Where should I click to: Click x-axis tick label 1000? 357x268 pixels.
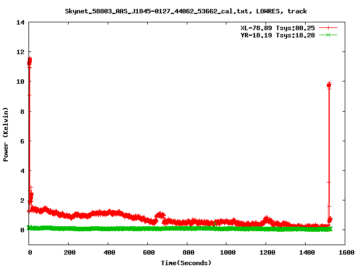click(x=228, y=252)
